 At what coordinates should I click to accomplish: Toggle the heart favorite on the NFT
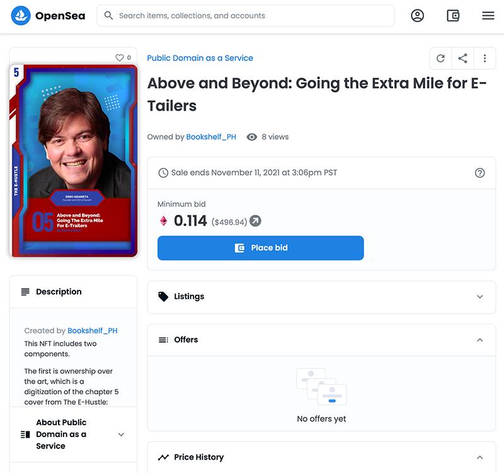point(120,58)
